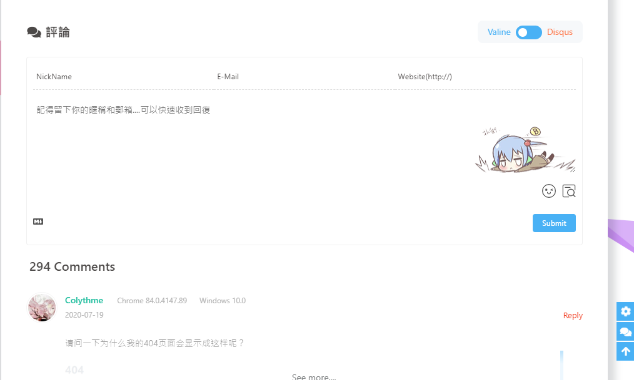
Task: Open Colythme's username link
Action: coord(84,301)
